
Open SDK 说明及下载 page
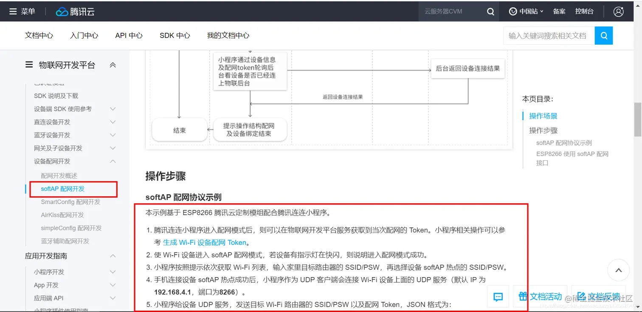[x=56, y=96]
